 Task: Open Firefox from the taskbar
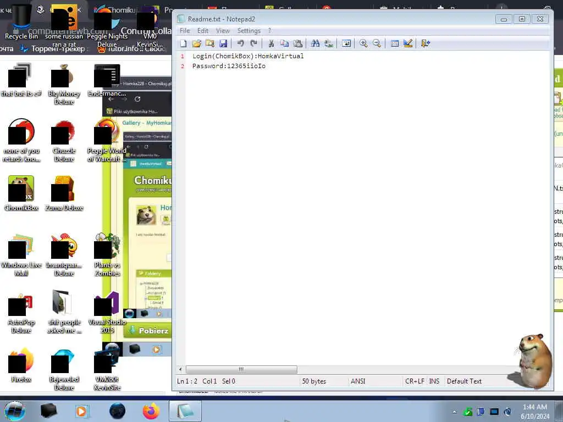click(x=151, y=411)
